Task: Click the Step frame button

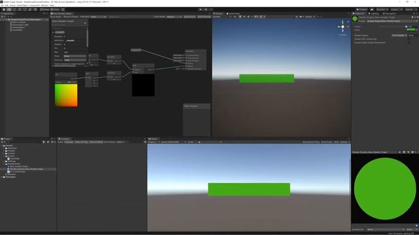Action: pos(211,9)
